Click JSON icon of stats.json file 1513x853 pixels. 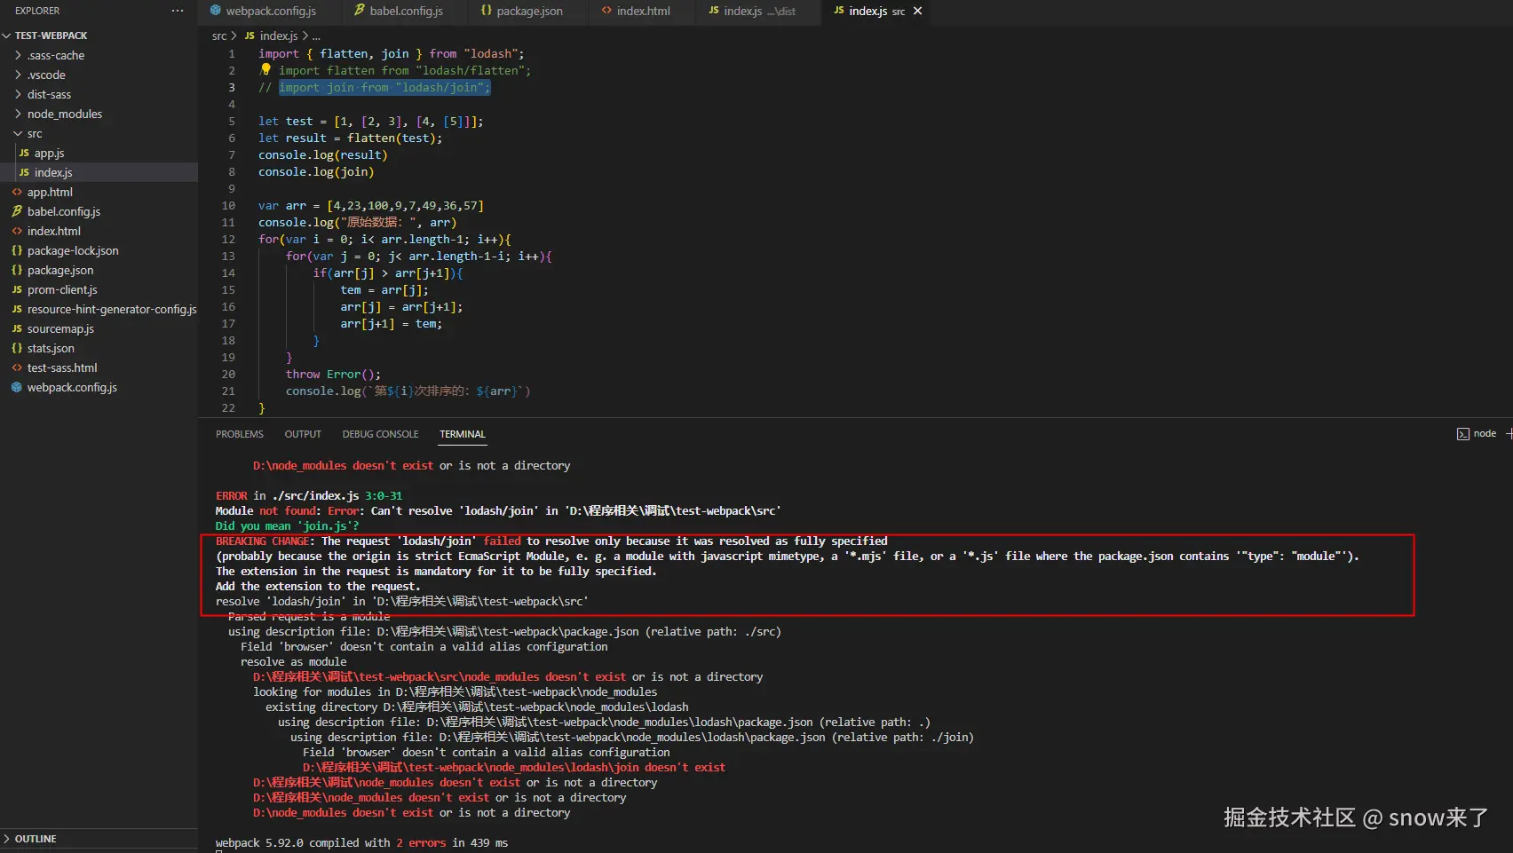(x=17, y=348)
